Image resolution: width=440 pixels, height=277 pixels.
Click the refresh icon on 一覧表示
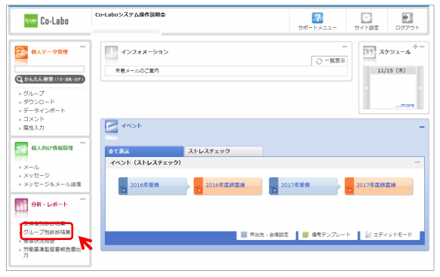point(318,61)
